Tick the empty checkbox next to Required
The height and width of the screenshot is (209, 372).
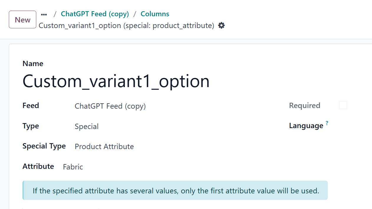point(343,105)
